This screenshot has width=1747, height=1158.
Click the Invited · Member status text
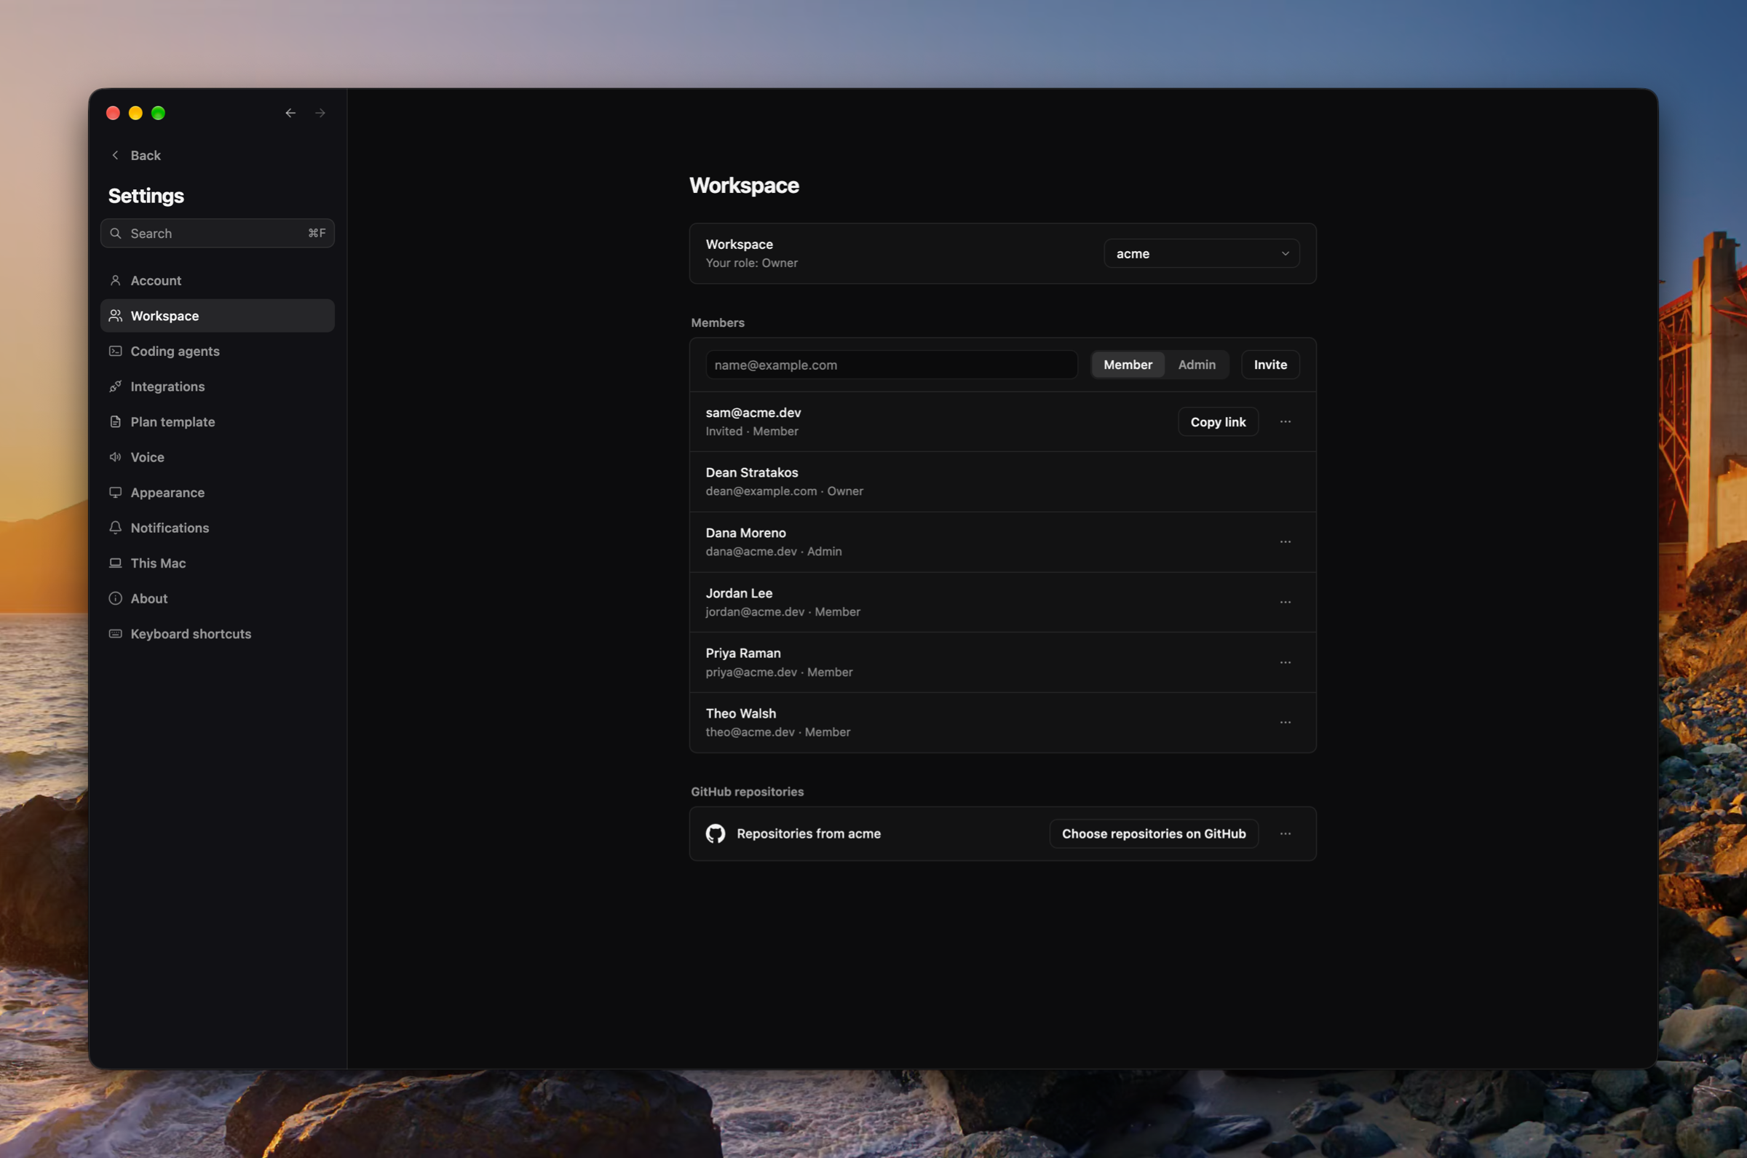752,432
